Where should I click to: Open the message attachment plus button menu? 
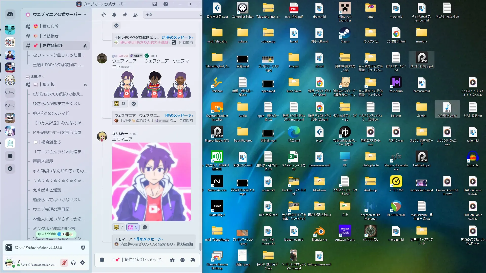click(102, 260)
